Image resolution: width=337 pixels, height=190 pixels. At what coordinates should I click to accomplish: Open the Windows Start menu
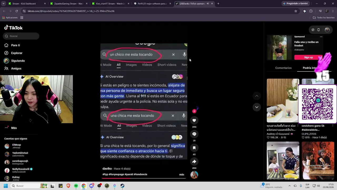click(x=6, y=186)
